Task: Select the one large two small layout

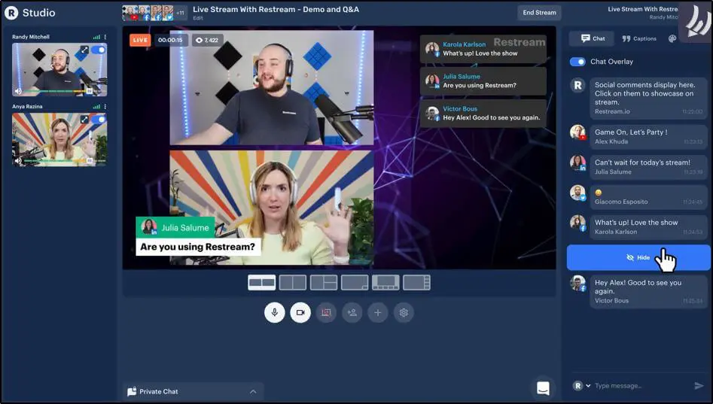Action: point(324,283)
